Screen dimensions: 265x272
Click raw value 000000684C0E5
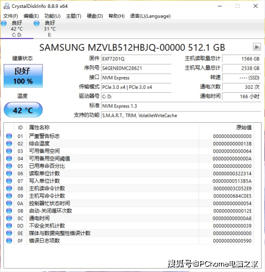(x=233, y=196)
